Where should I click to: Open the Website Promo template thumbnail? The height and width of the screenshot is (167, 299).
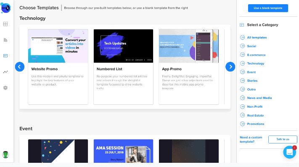[x=58, y=46]
